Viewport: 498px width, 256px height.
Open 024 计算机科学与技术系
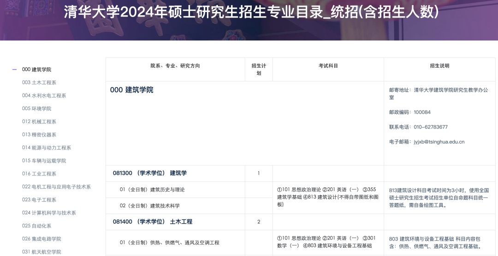(x=49, y=213)
